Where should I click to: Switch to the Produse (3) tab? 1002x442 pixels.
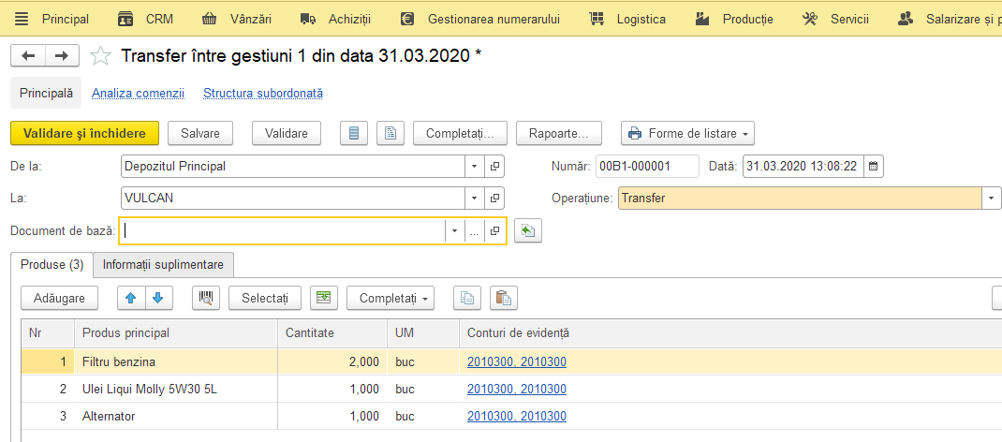click(x=52, y=264)
